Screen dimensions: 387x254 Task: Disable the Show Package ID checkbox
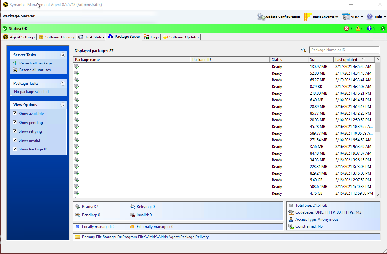tap(15, 149)
